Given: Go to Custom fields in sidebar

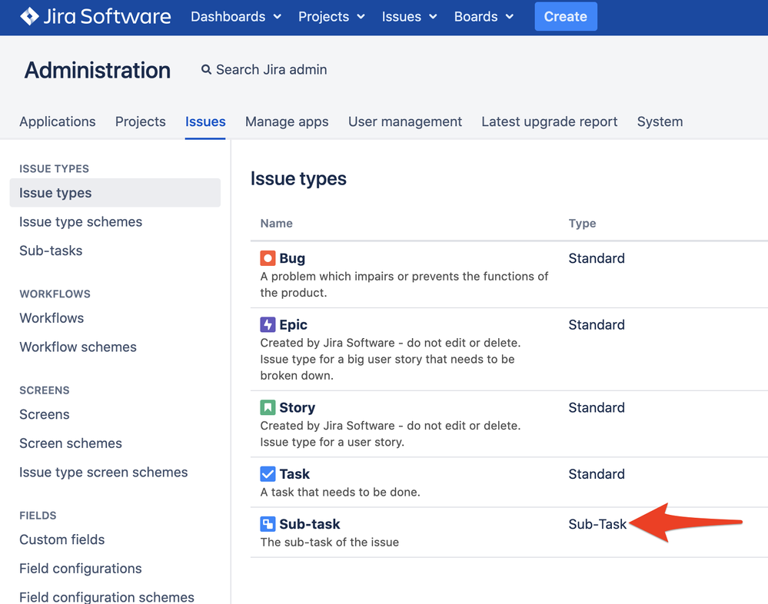Looking at the screenshot, I should point(62,539).
